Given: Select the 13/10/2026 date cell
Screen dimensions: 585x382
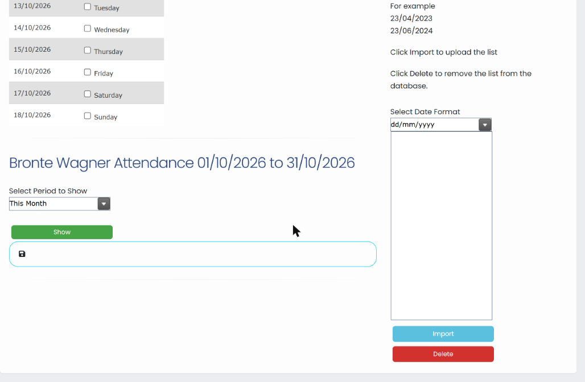Looking at the screenshot, I should pos(32,6).
